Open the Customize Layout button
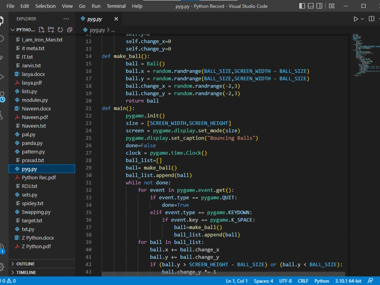Viewport: 380px width, 285px height. coord(331,6)
